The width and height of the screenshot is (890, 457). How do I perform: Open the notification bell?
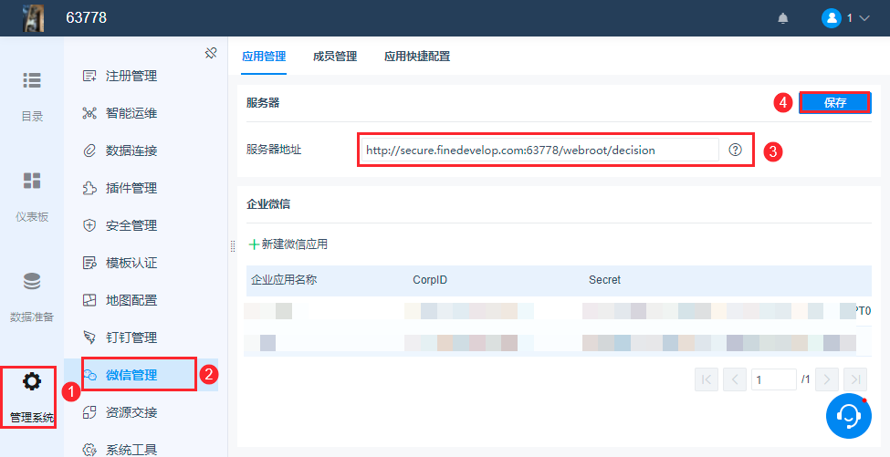(x=782, y=18)
